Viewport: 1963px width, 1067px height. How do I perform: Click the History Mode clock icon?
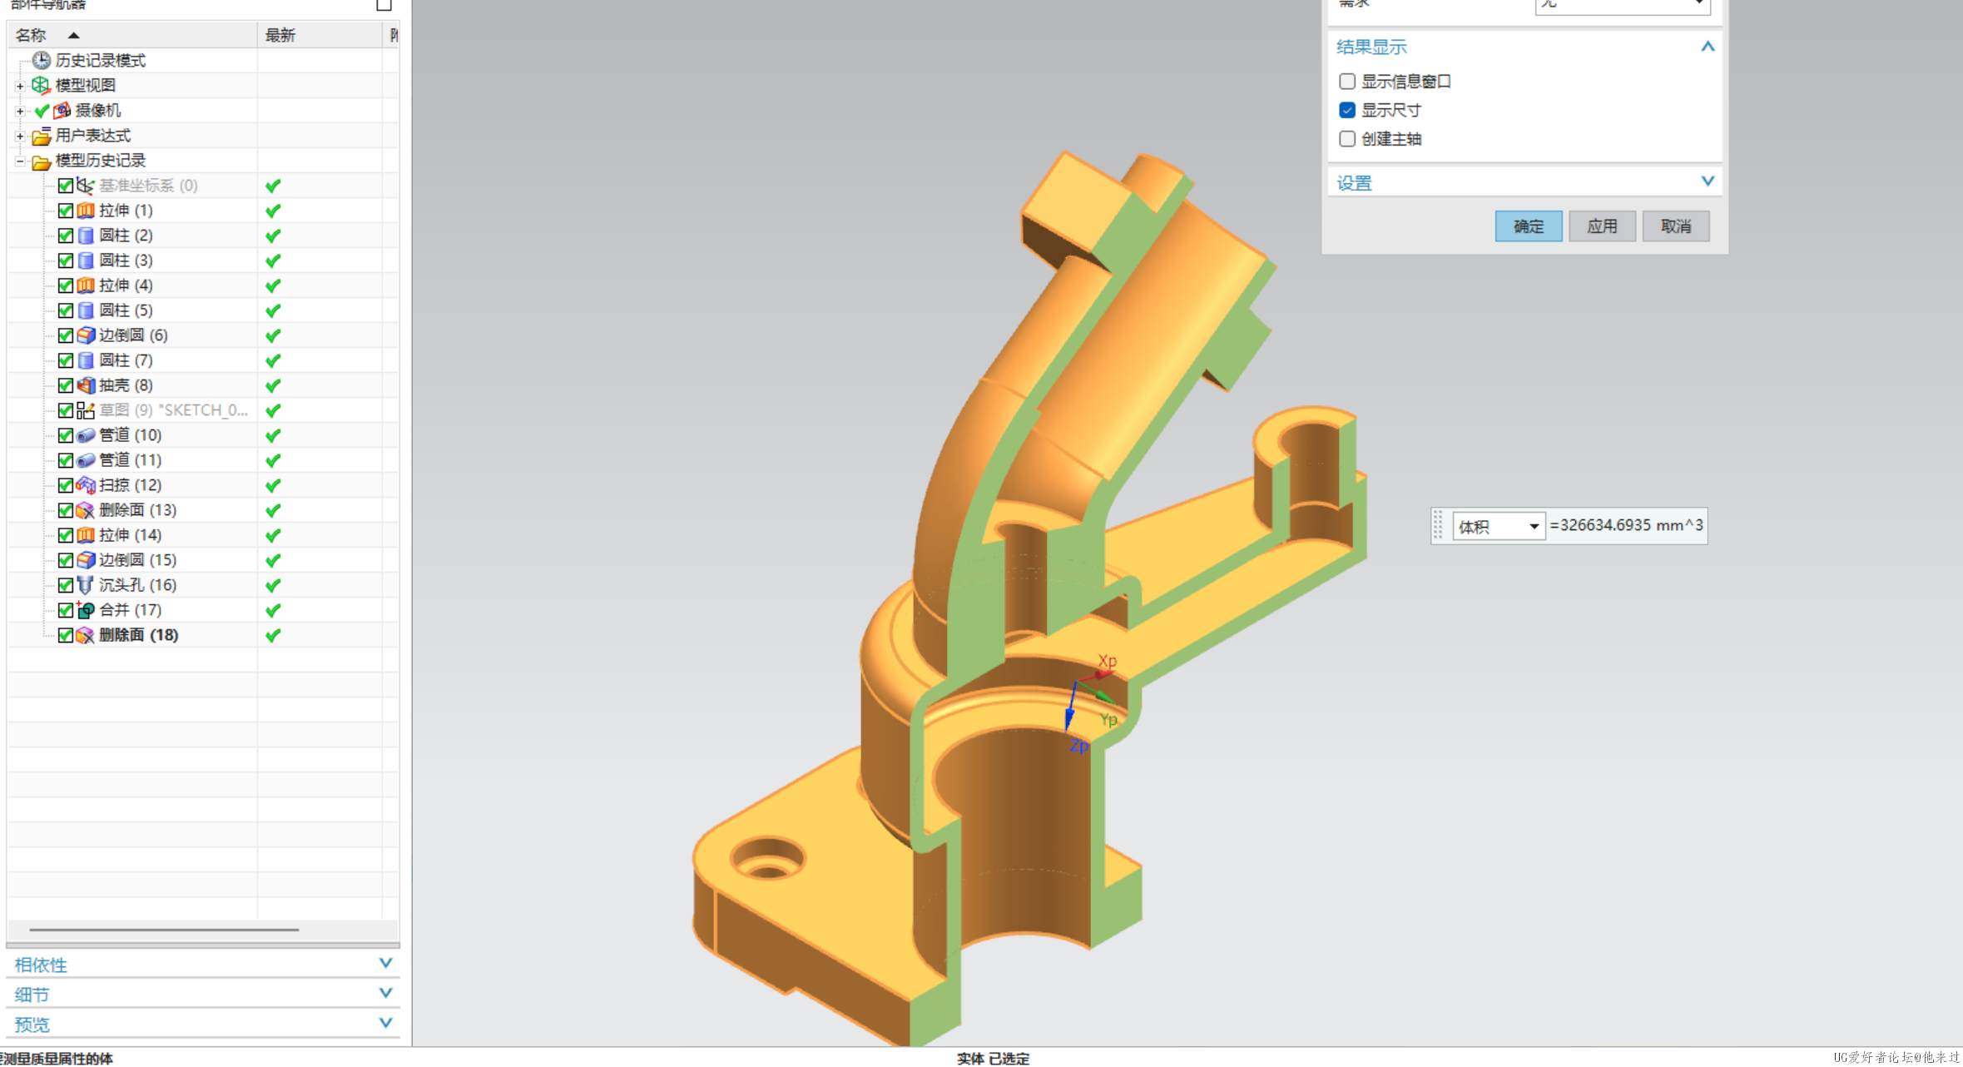[x=41, y=60]
